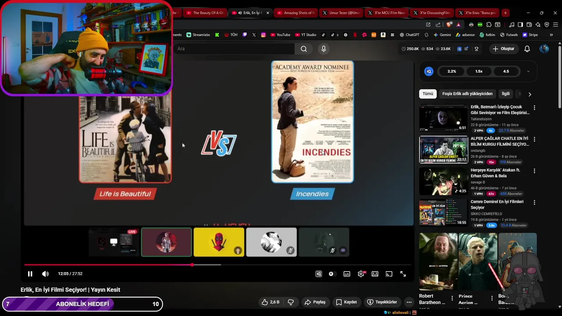Open ALPER ÇAĞLAR CHATLE video title
Image resolution: width=562 pixels, height=316 pixels.
pyautogui.click(x=500, y=142)
